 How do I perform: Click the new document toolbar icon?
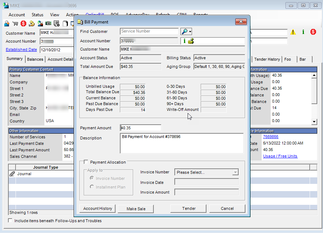[x=65, y=23]
